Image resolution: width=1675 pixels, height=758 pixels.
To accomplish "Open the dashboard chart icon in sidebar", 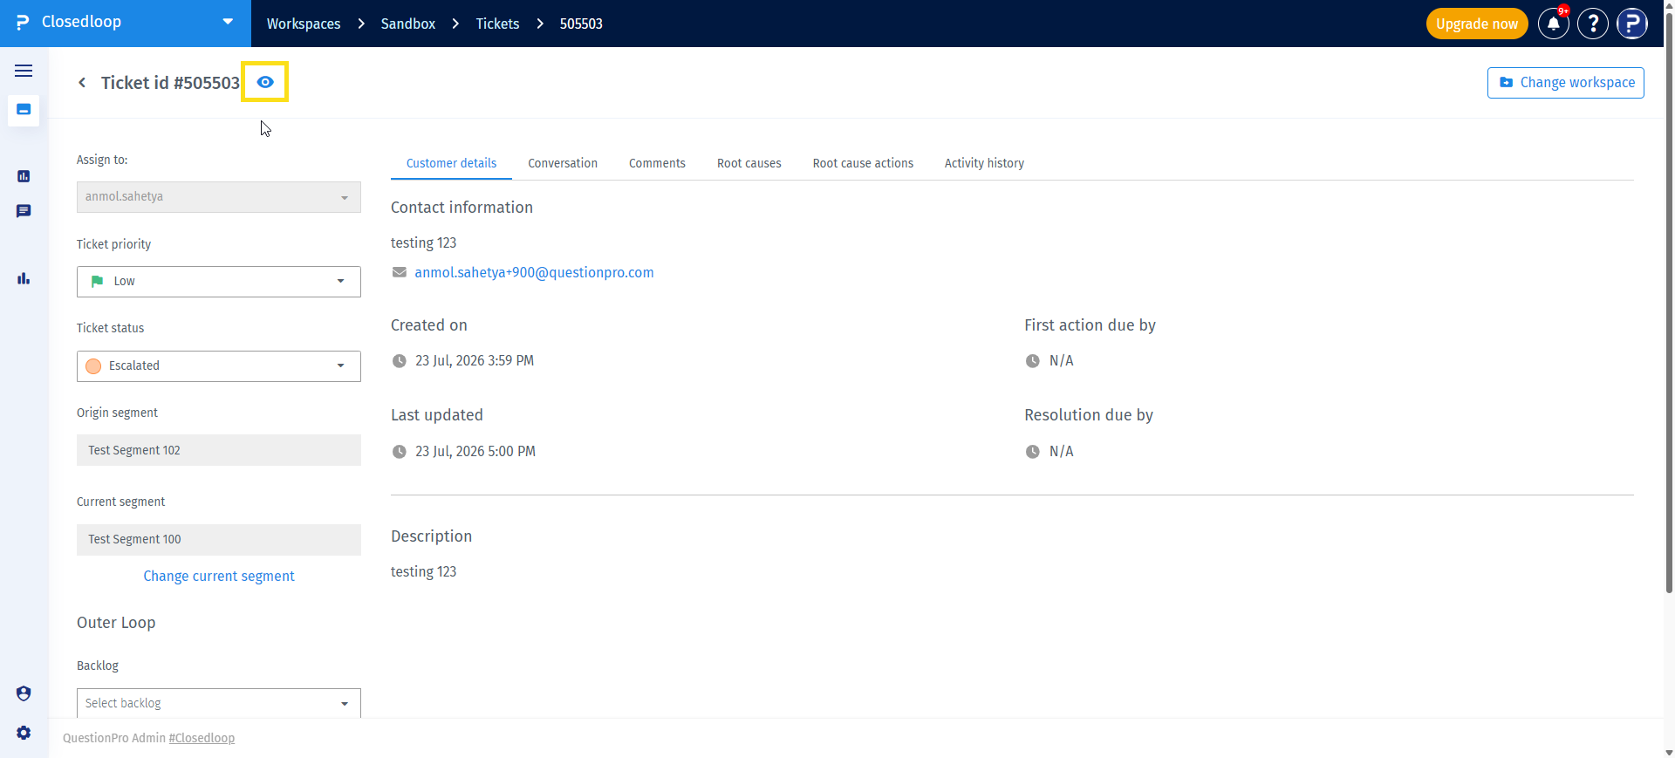I will point(24,176).
